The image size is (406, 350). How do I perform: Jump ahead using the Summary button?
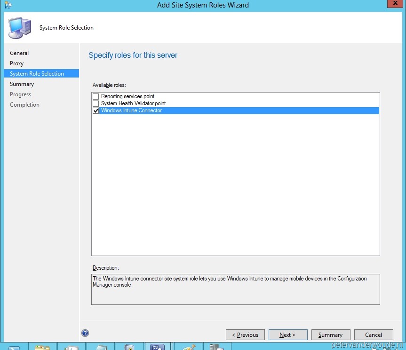point(331,334)
